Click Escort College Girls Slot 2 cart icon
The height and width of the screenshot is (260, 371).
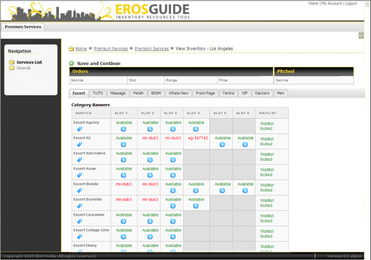(150, 237)
